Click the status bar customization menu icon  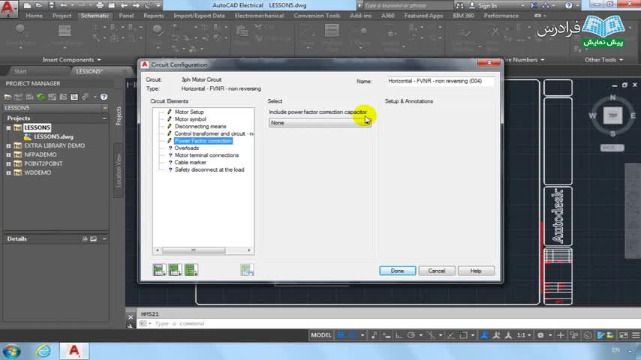(x=636, y=335)
